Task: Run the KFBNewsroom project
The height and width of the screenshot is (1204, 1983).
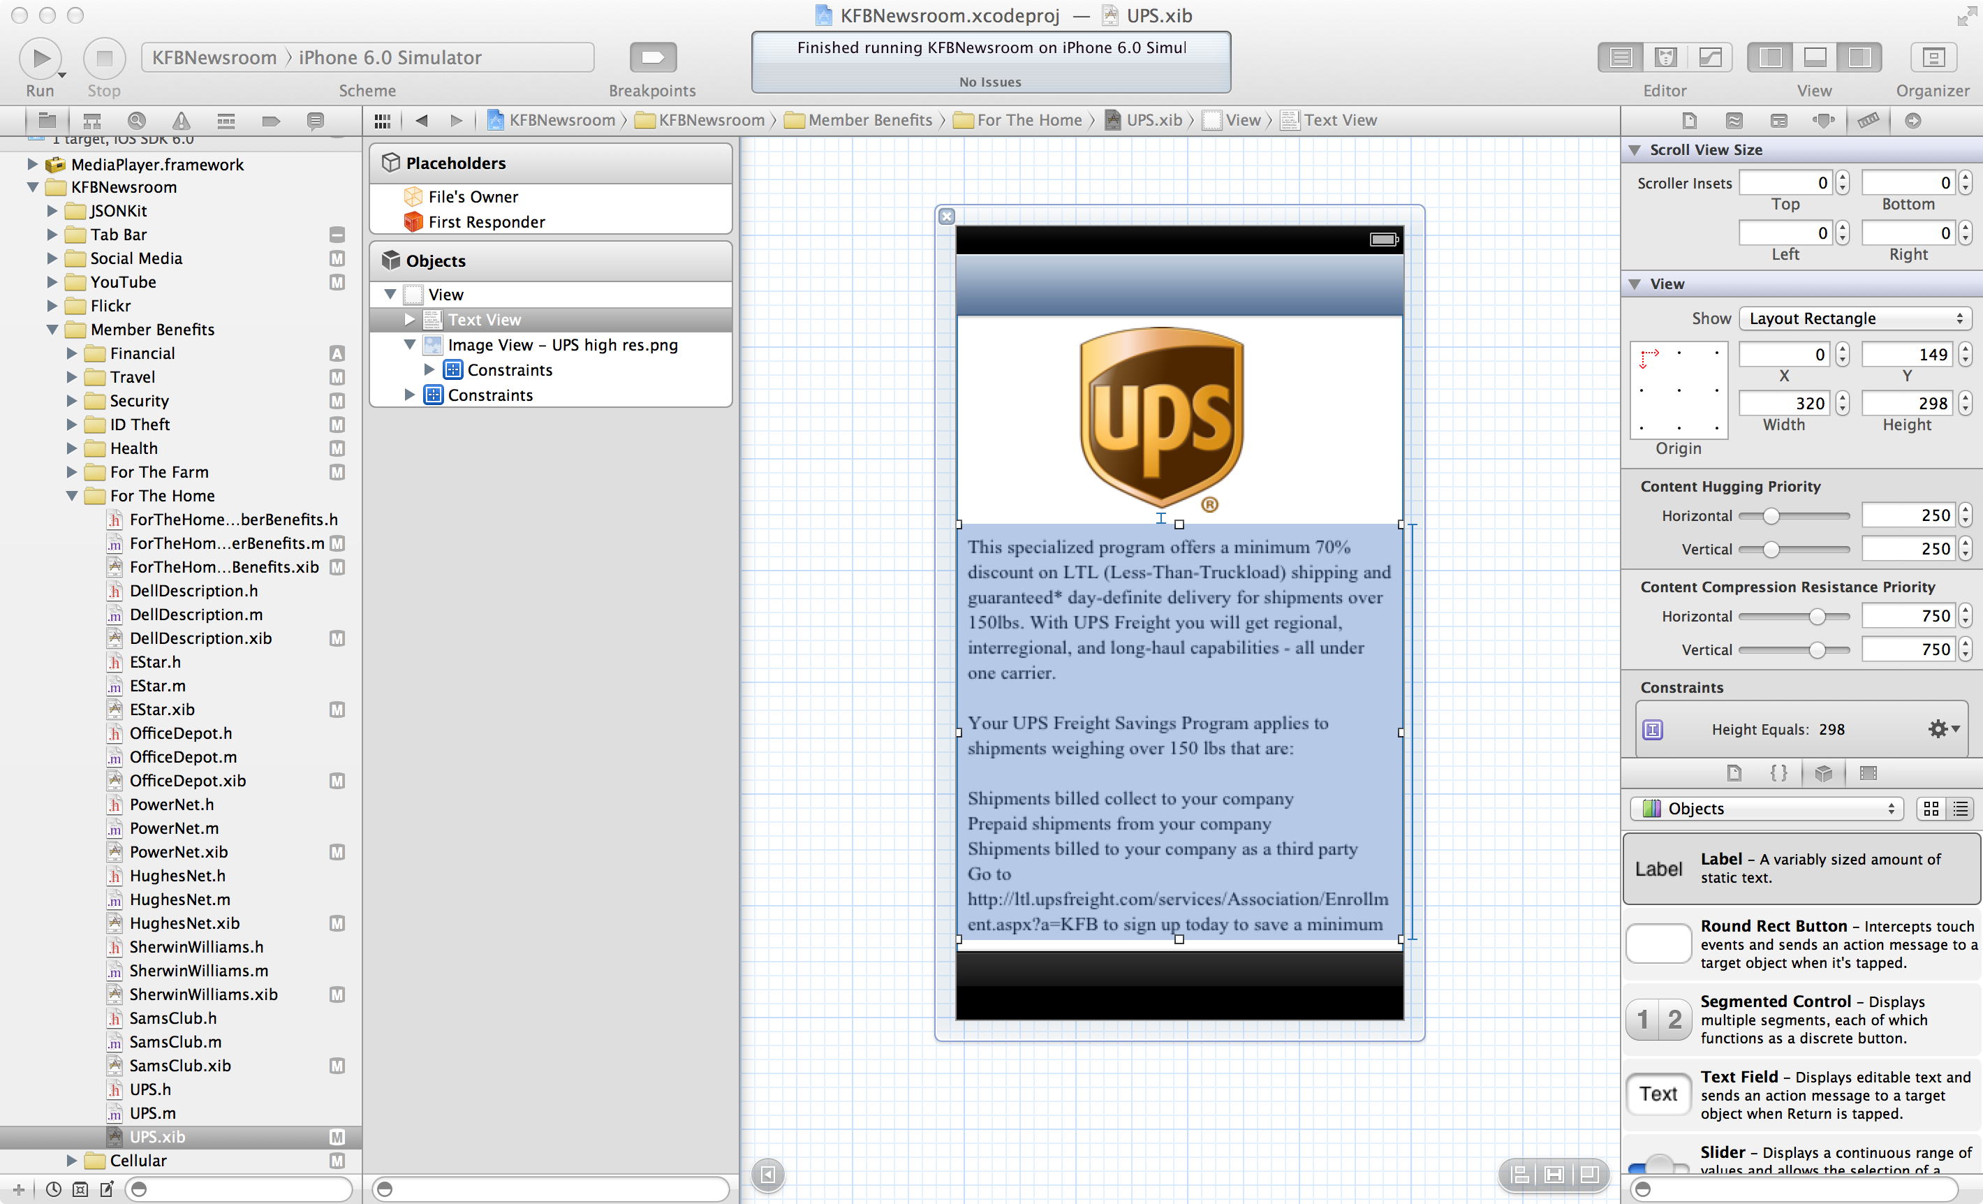Action: coord(40,58)
